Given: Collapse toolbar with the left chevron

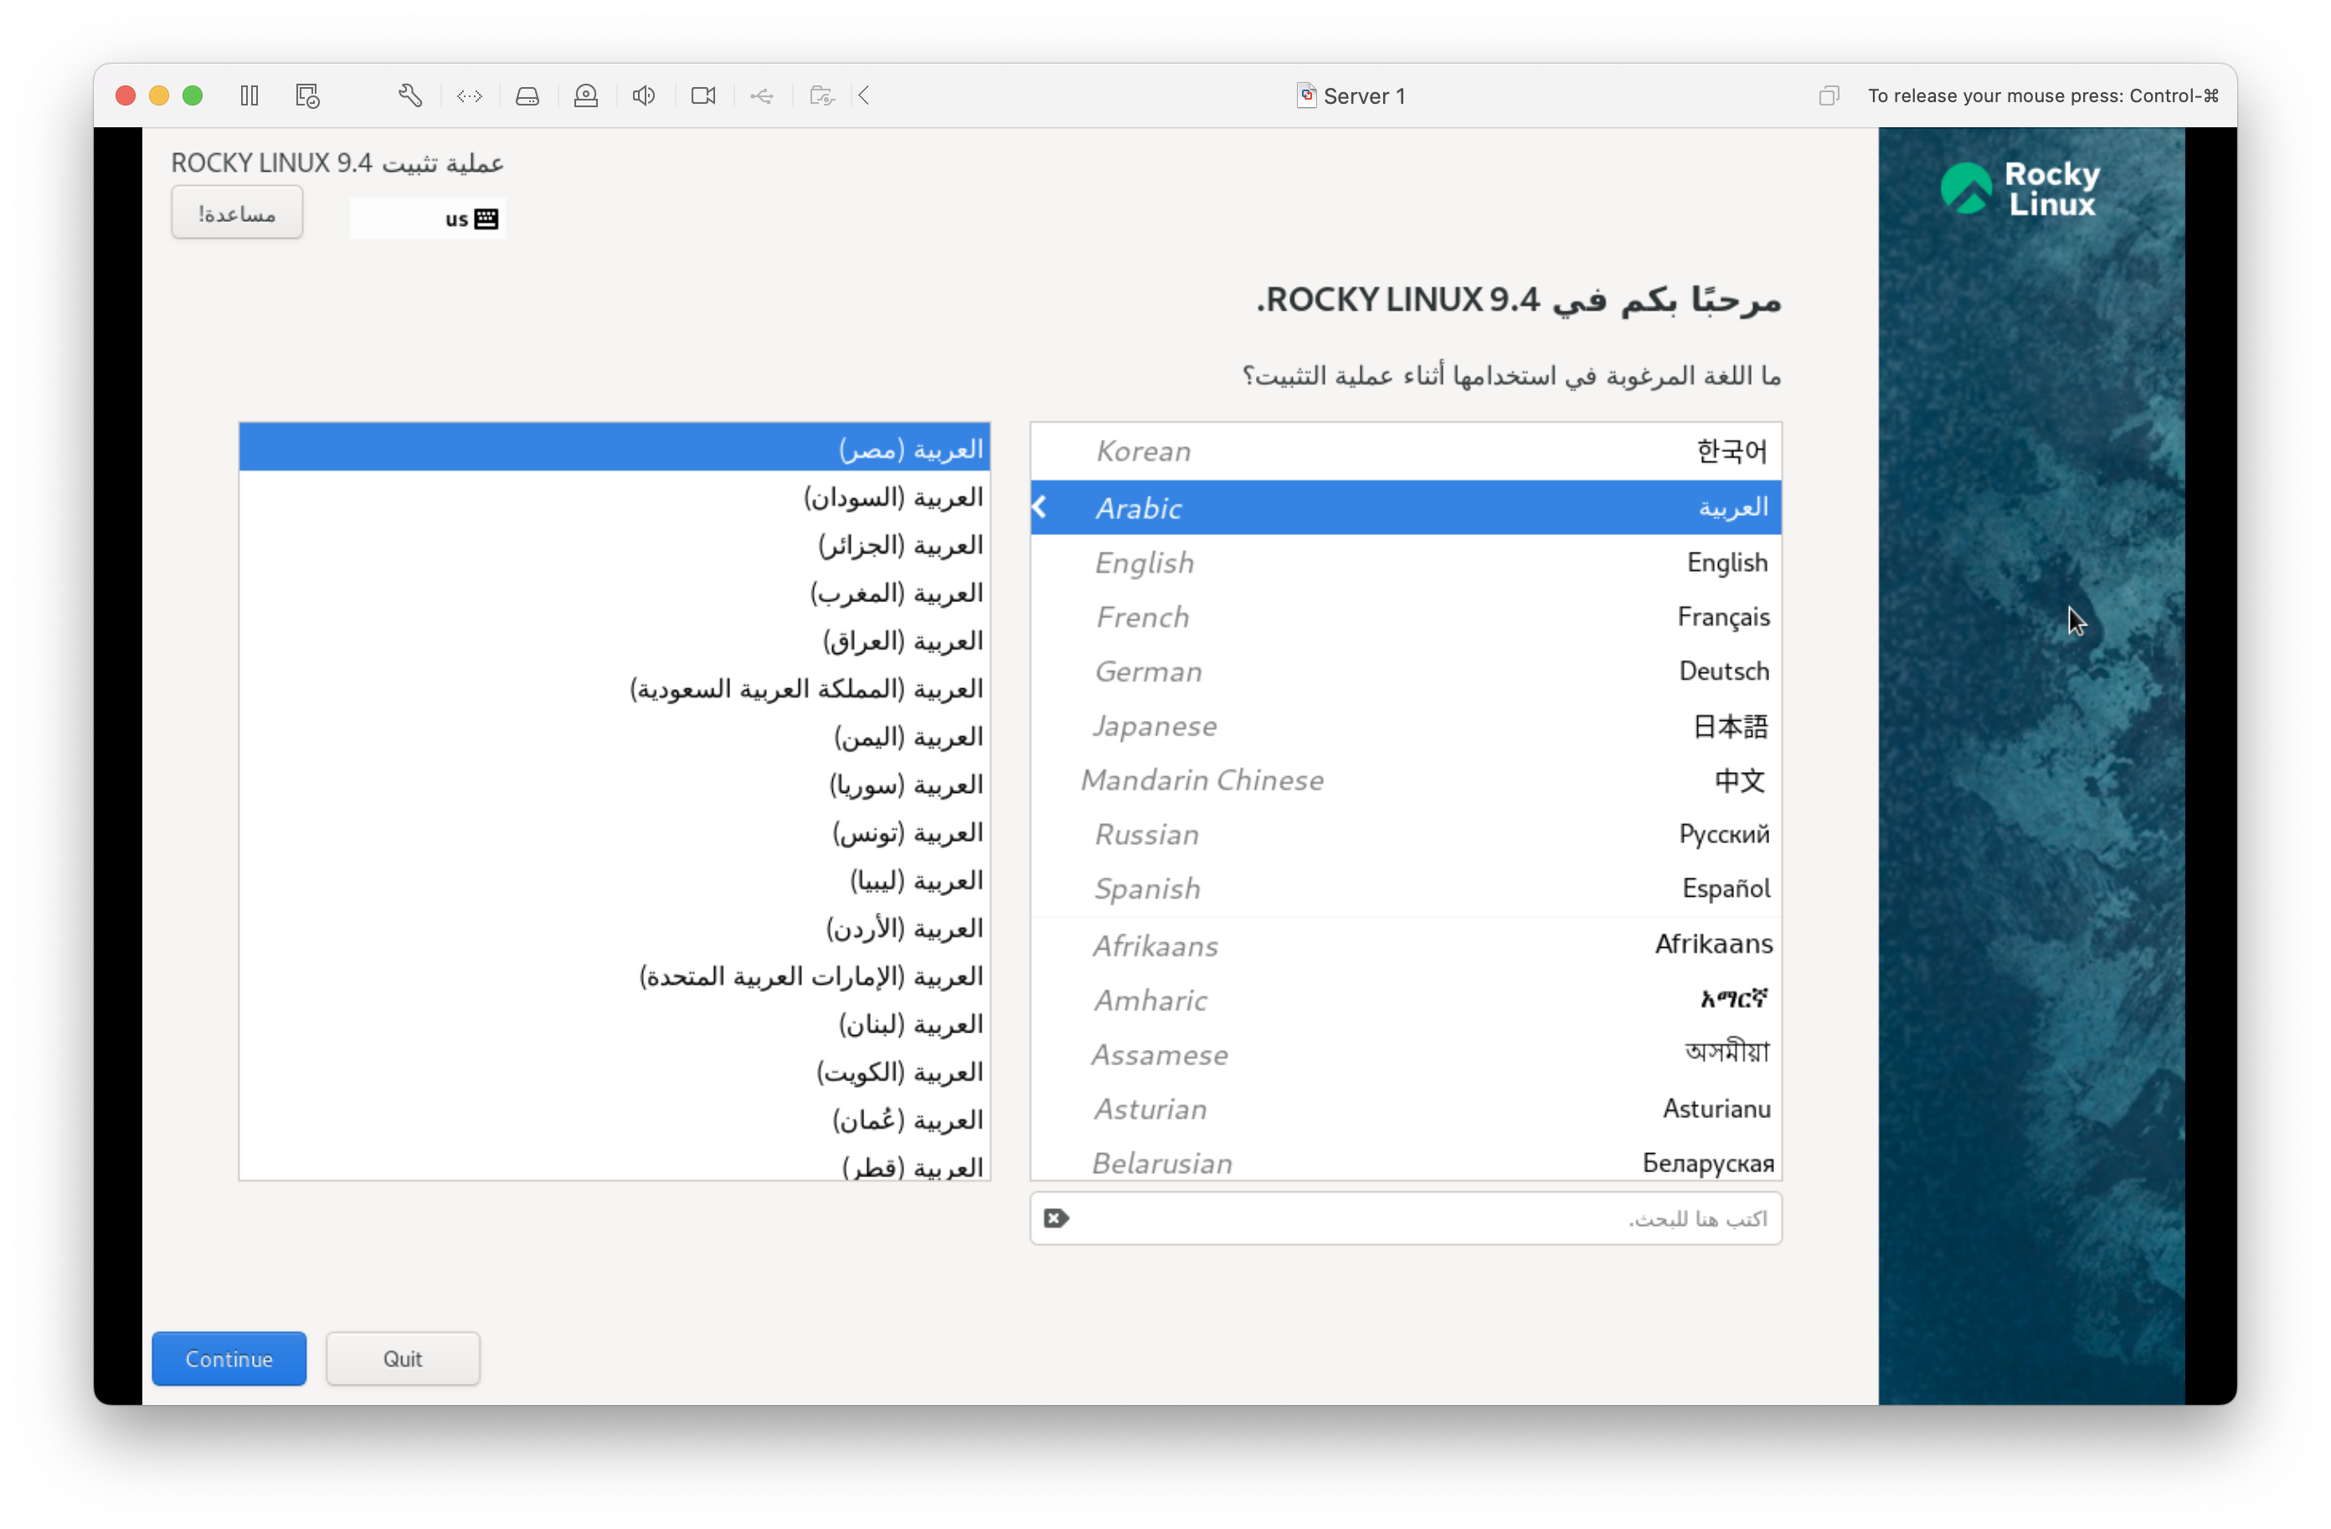Looking at the screenshot, I should pos(864,95).
